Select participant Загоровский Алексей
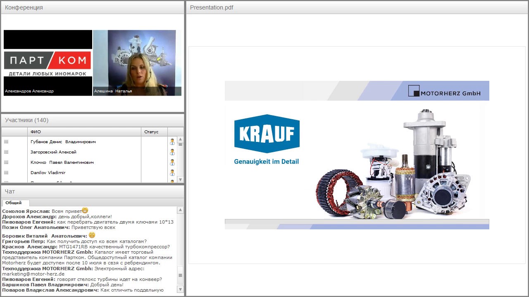This screenshot has width=529, height=297. point(53,152)
